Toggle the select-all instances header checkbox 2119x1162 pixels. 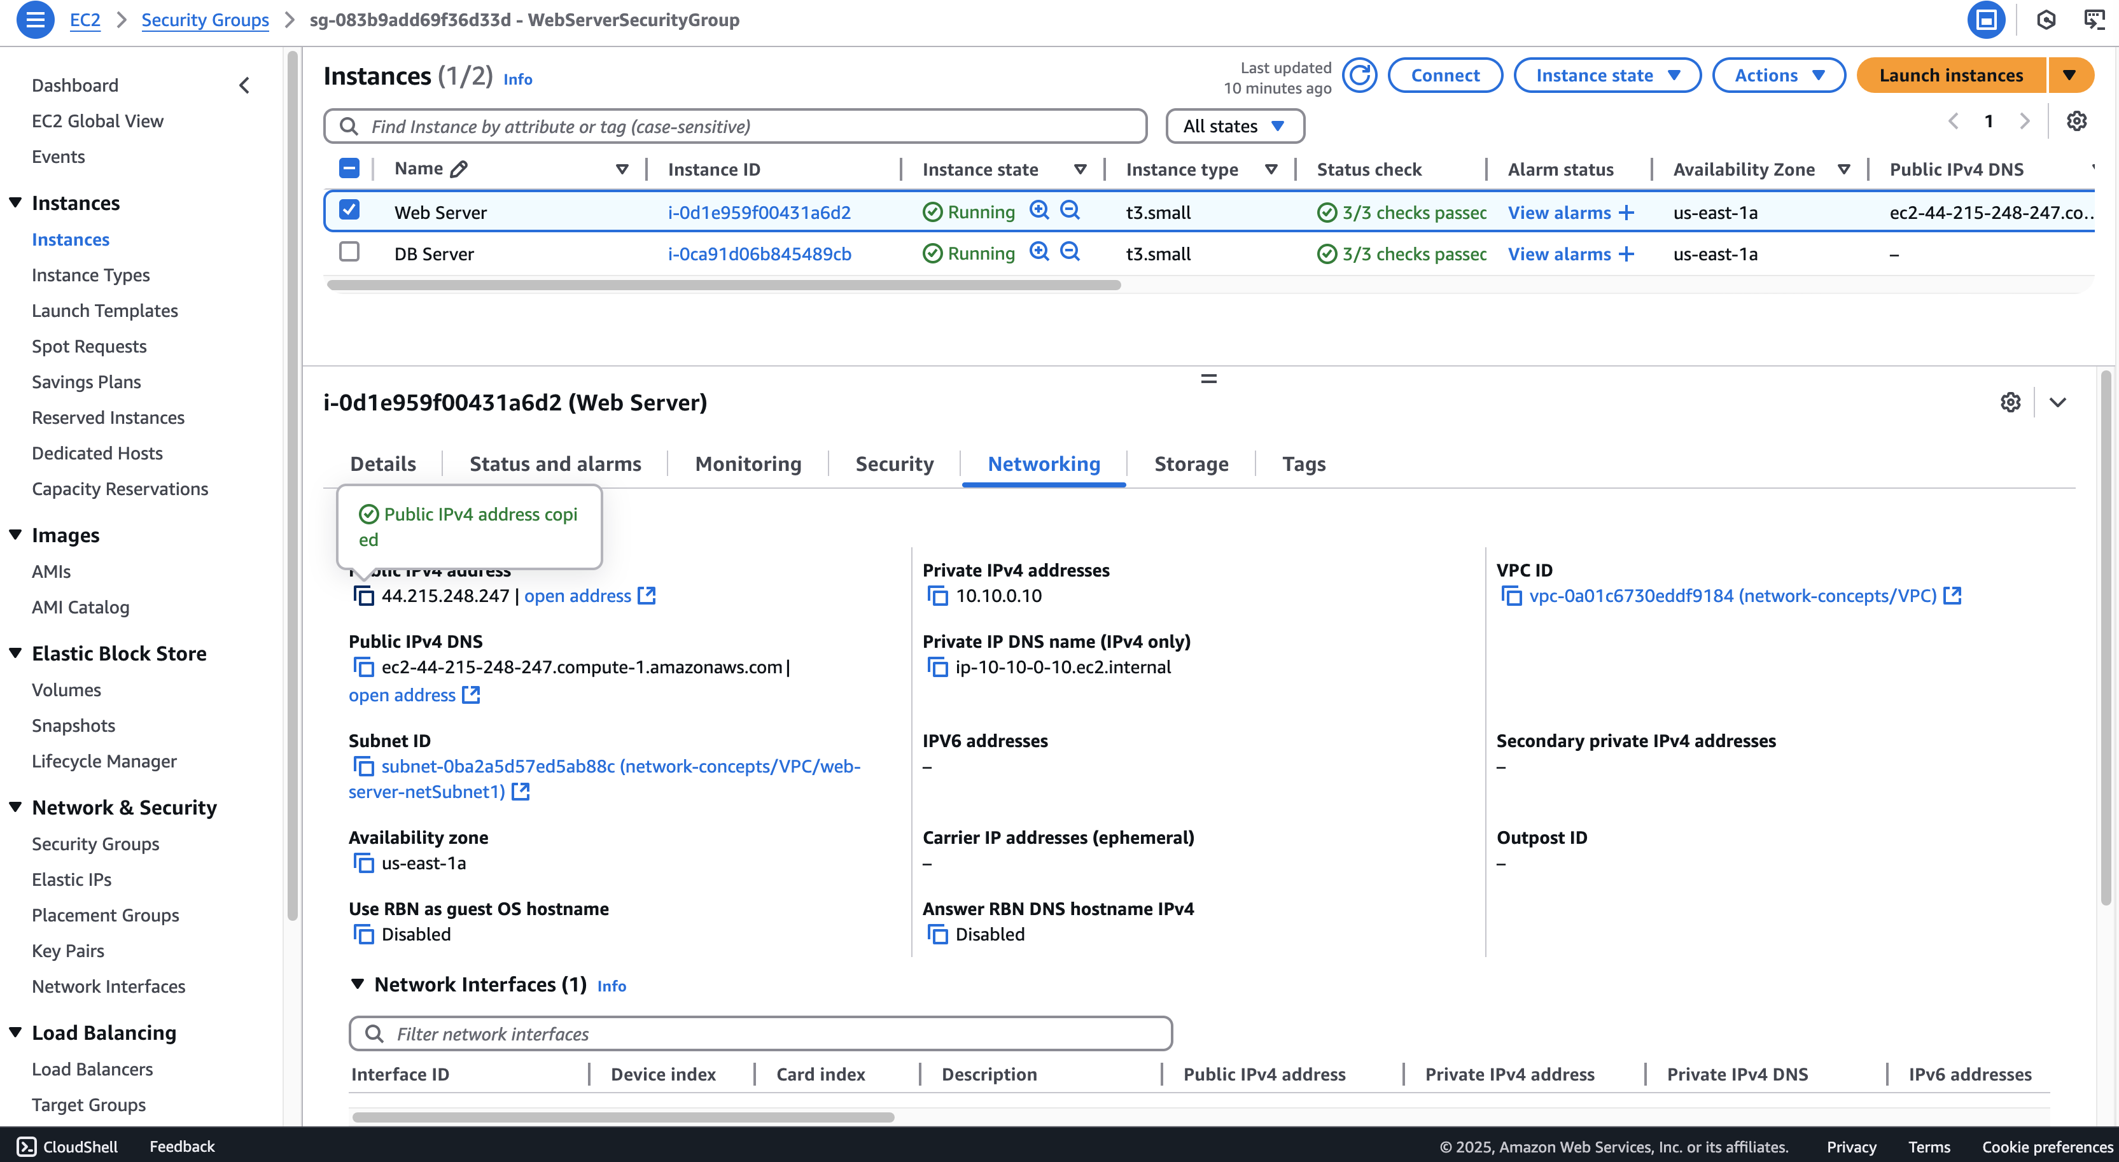[349, 169]
